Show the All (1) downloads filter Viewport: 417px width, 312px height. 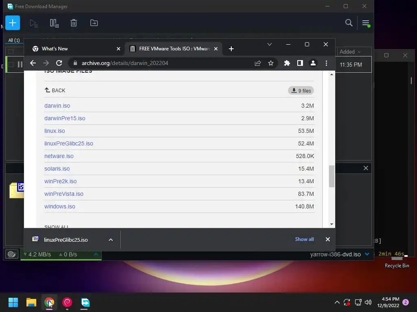[x=14, y=40]
